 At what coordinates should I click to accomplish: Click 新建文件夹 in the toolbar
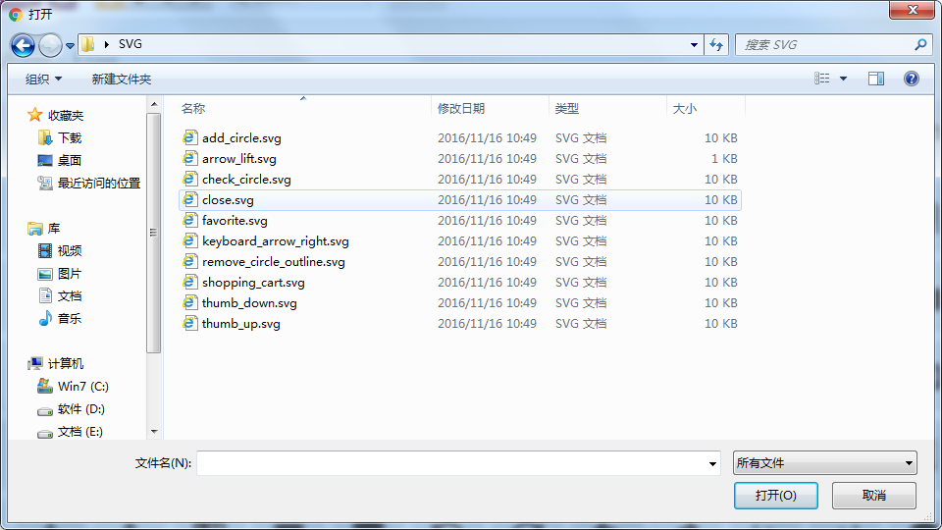click(x=121, y=79)
